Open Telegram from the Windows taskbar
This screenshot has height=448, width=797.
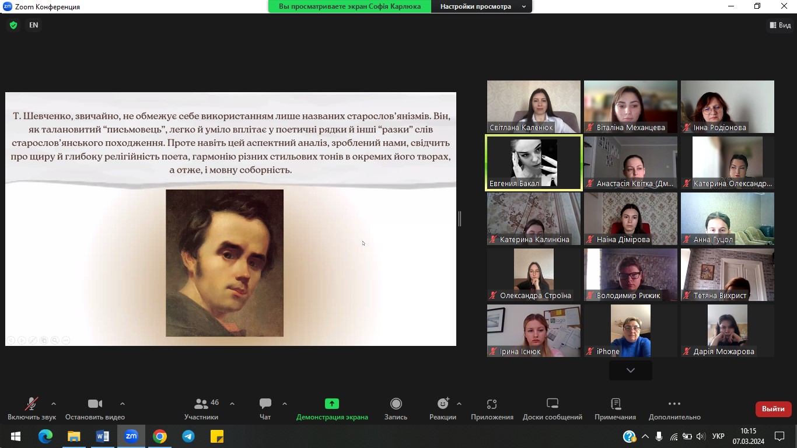coord(188,436)
